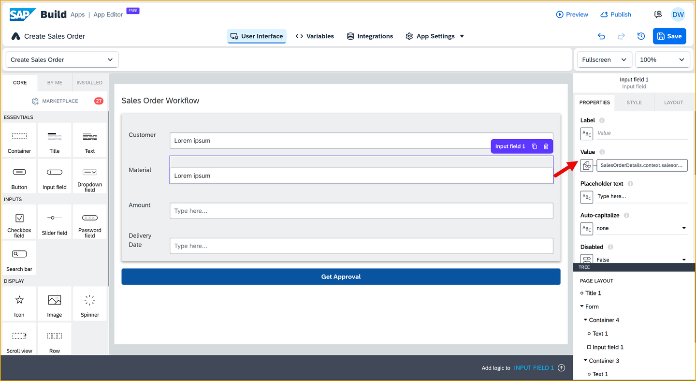Select the Text component
Image resolution: width=696 pixels, height=381 pixels.
coord(90,140)
